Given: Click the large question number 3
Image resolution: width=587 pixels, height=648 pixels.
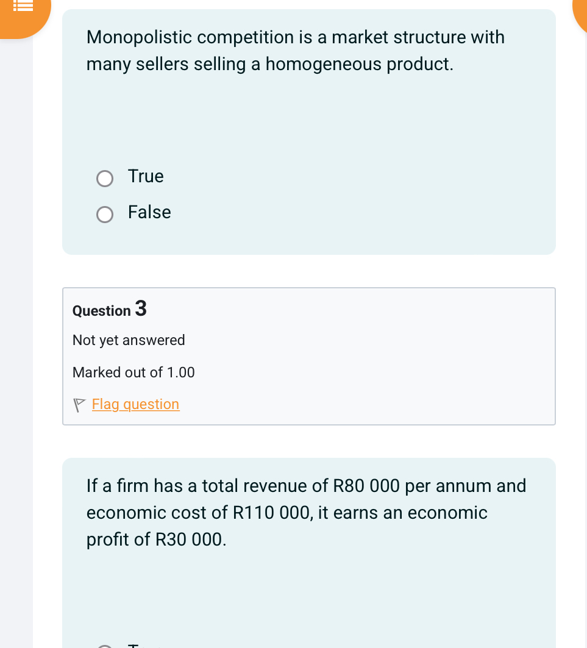Looking at the screenshot, I should 140,308.
